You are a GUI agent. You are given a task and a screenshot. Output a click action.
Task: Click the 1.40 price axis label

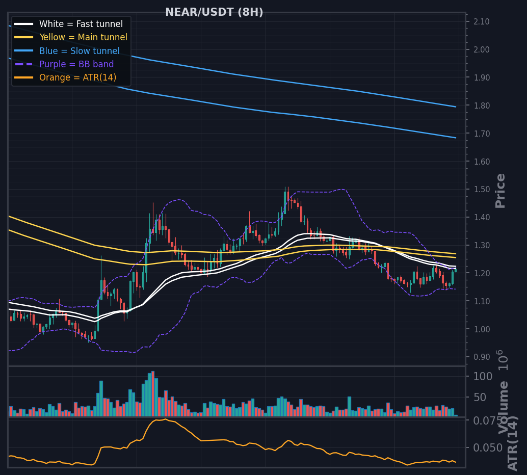(x=481, y=217)
